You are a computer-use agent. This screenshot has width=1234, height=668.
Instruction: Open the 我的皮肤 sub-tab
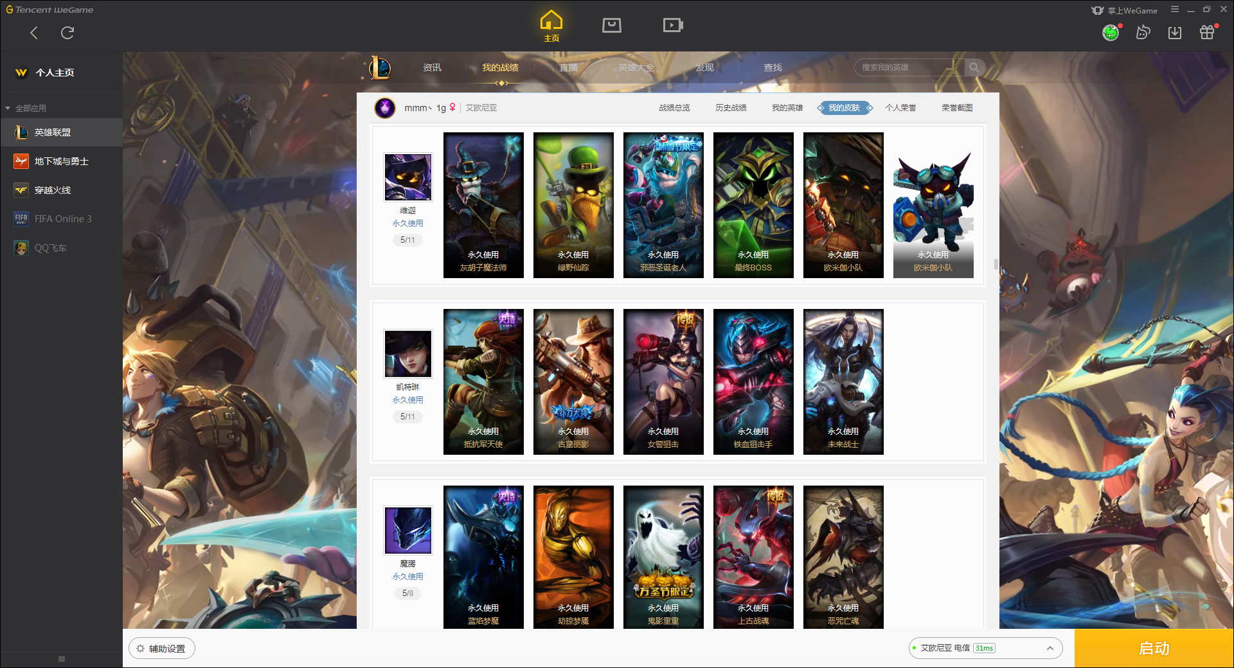point(844,108)
